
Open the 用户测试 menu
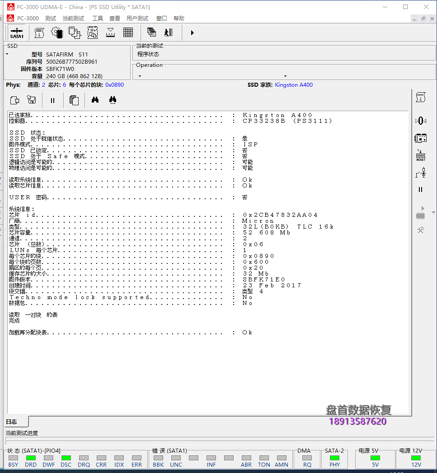click(137, 19)
